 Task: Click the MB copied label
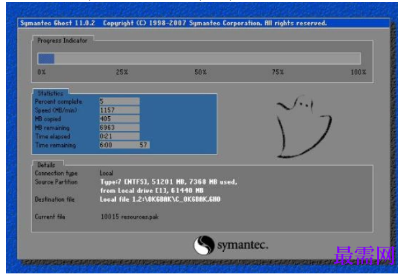point(48,119)
